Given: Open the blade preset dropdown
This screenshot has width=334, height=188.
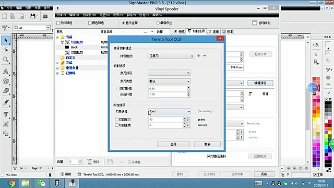Looking at the screenshot, I should (169, 73).
